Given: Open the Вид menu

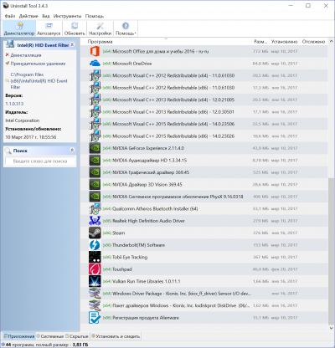Looking at the screenshot, I should [x=46, y=16].
